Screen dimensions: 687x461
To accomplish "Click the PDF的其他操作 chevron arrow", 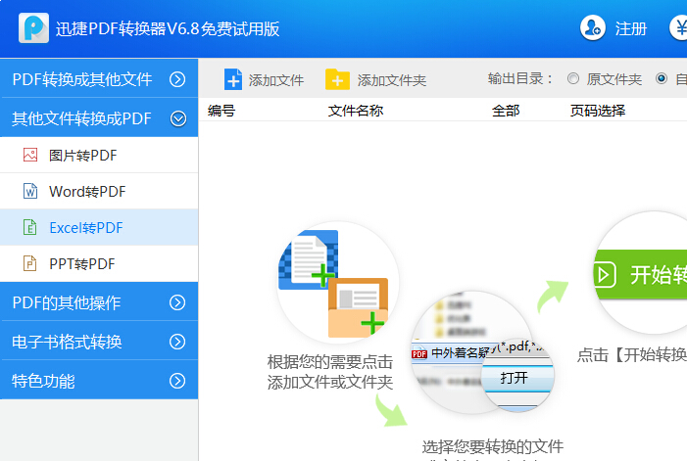I will click(177, 302).
